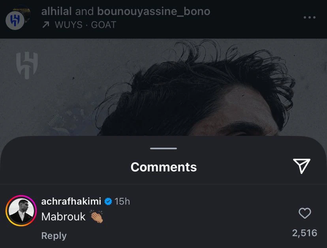Screen dimensions: 327x248
Task: Open the WUYS · GOAT audio track
Action: (85, 25)
